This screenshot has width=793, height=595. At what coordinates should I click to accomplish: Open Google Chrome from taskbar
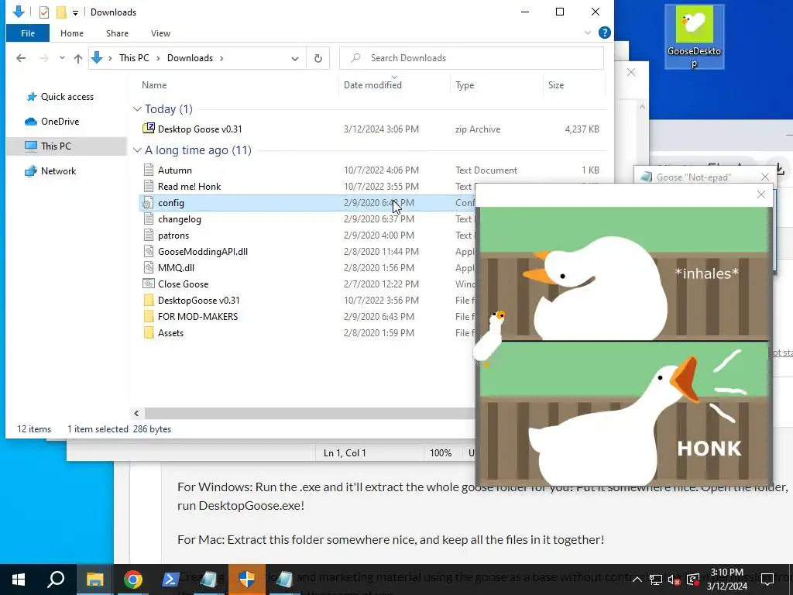coord(132,580)
